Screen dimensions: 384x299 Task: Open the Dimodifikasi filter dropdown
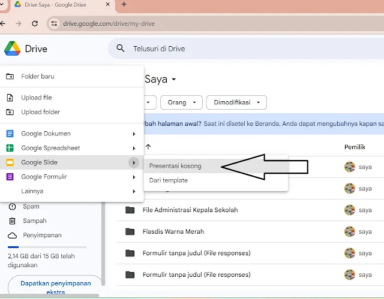coord(236,102)
